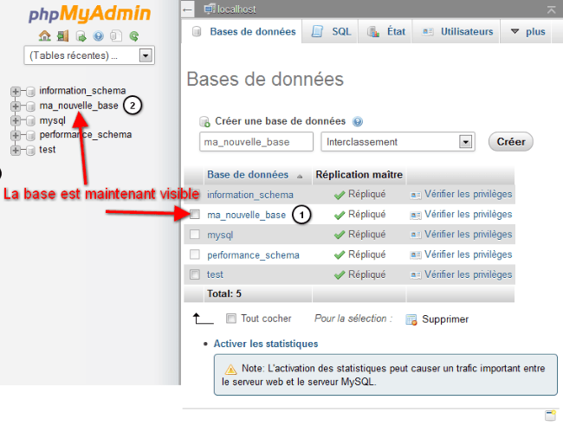Switch to the Bases de données tab
This screenshot has height=432, width=563.
(x=243, y=31)
